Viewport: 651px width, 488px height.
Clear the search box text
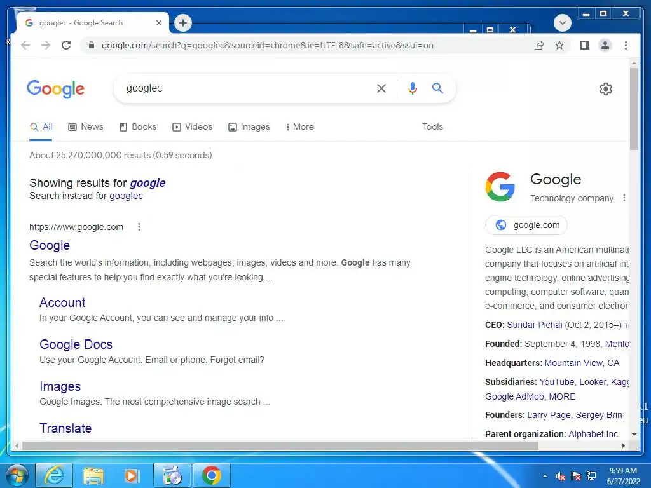coord(381,88)
